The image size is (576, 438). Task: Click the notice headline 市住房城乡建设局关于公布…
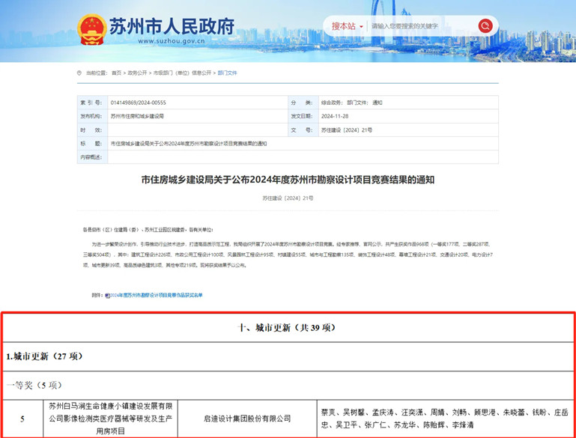(288, 180)
